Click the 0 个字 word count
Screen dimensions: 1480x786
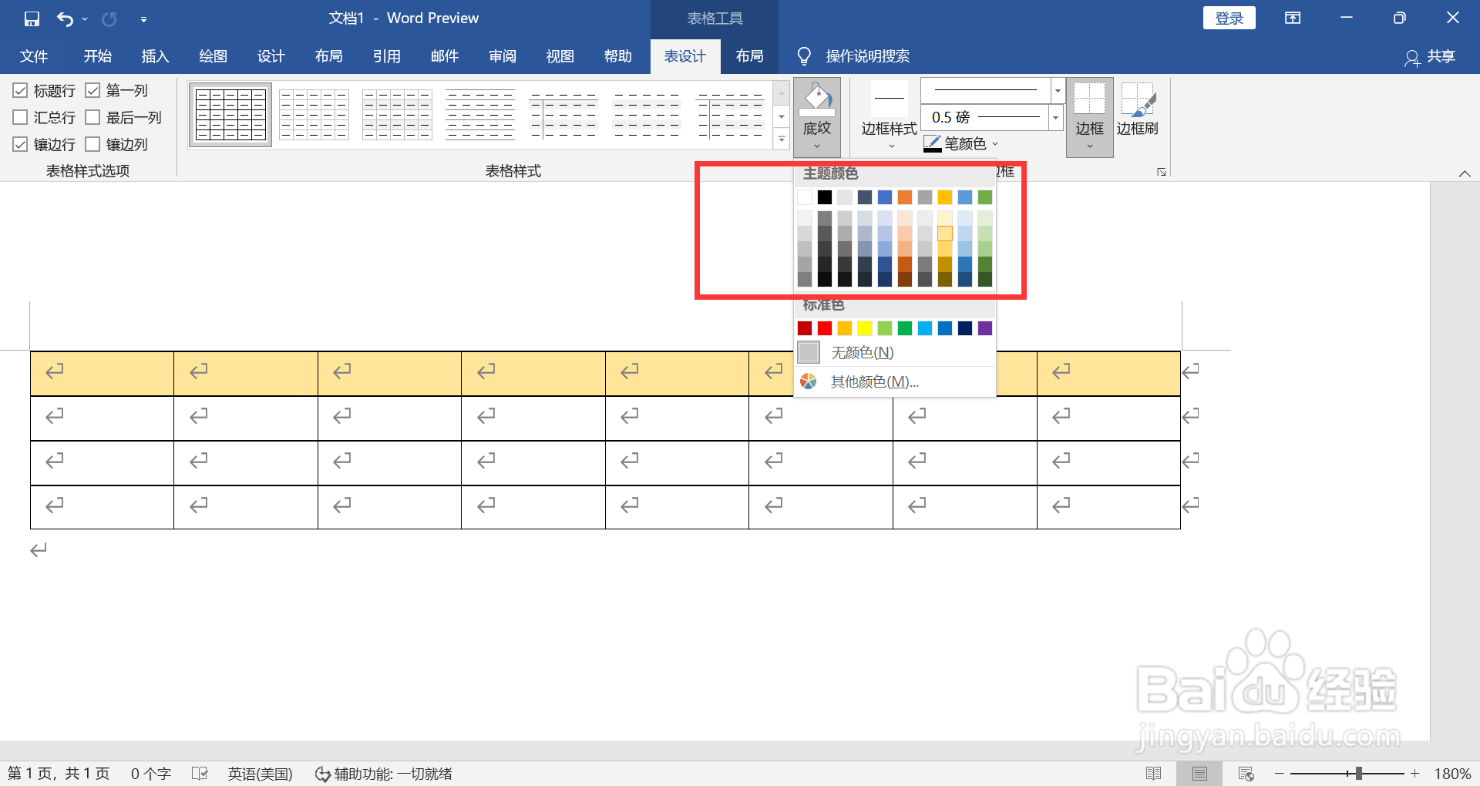(150, 774)
